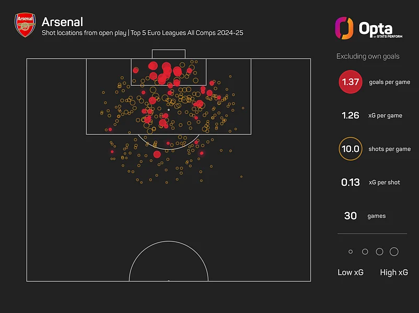Screen dimensions: 419x313
Task: Click the Arsenal club crest
Action: coord(25,26)
